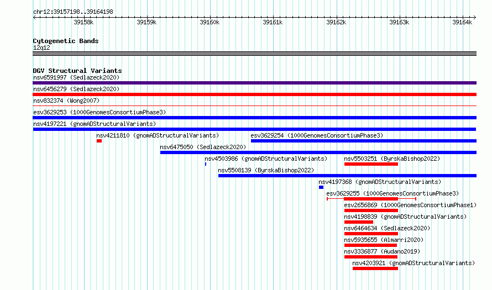Click the tiny blue nsv4503986 variant mark
The image size is (492, 290).
point(206,164)
